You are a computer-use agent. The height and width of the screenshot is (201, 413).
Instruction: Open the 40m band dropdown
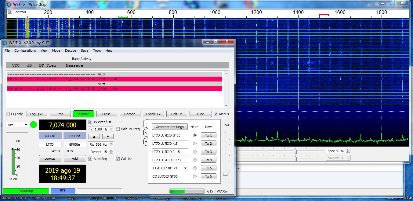[17, 125]
